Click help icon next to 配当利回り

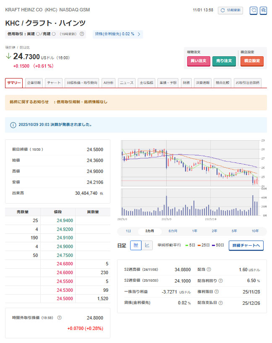point(220,281)
